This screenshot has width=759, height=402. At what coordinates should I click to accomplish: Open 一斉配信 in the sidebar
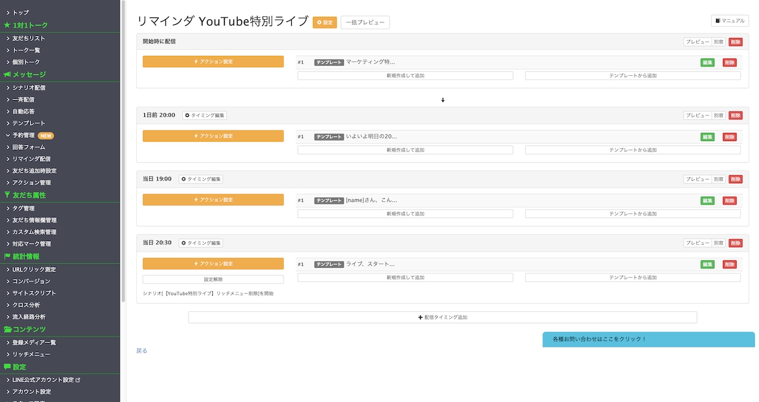coord(24,99)
